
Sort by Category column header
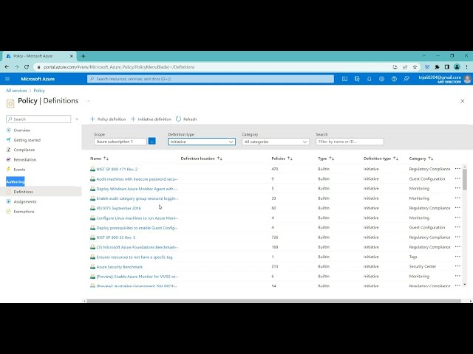pyautogui.click(x=421, y=159)
